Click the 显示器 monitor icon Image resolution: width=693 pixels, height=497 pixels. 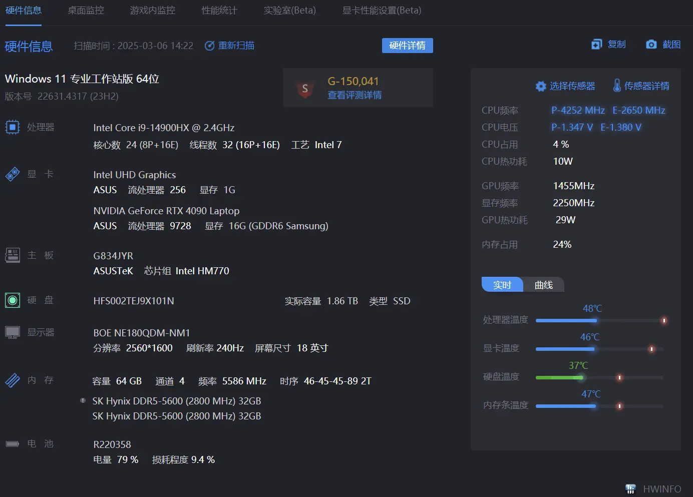click(12, 332)
